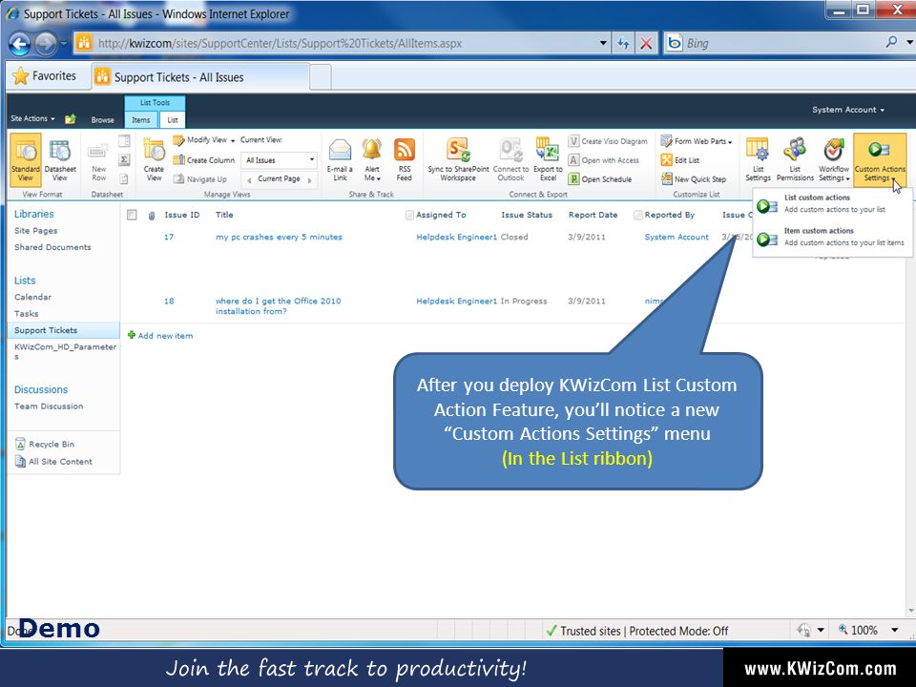Go to next page arrow beside Current Page
The width and height of the screenshot is (916, 687).
(x=309, y=180)
